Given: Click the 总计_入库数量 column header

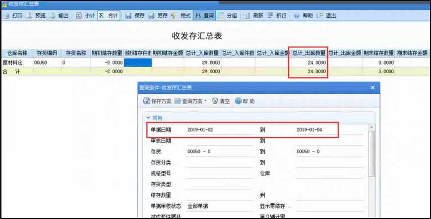Looking at the screenshot, I should (202, 52).
